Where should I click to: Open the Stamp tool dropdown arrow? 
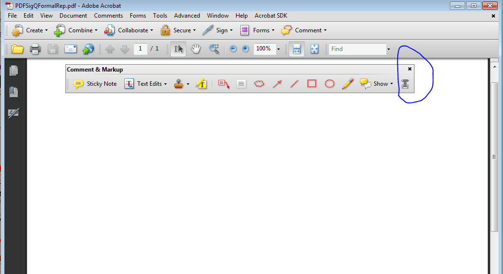(x=188, y=84)
